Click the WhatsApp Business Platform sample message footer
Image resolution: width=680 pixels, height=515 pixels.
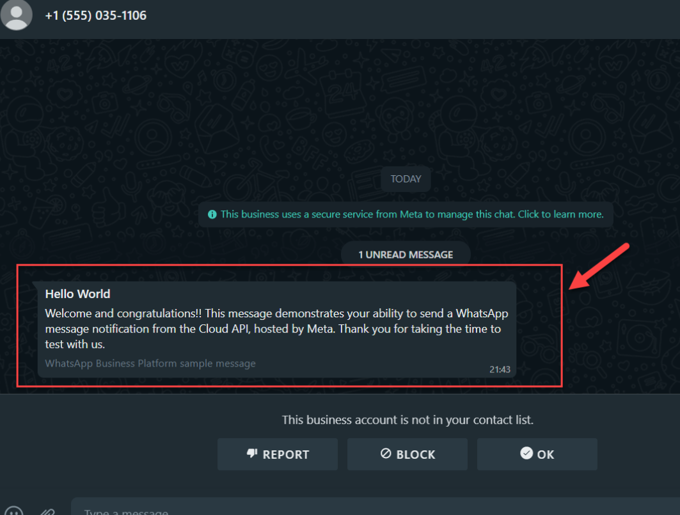[x=150, y=363]
